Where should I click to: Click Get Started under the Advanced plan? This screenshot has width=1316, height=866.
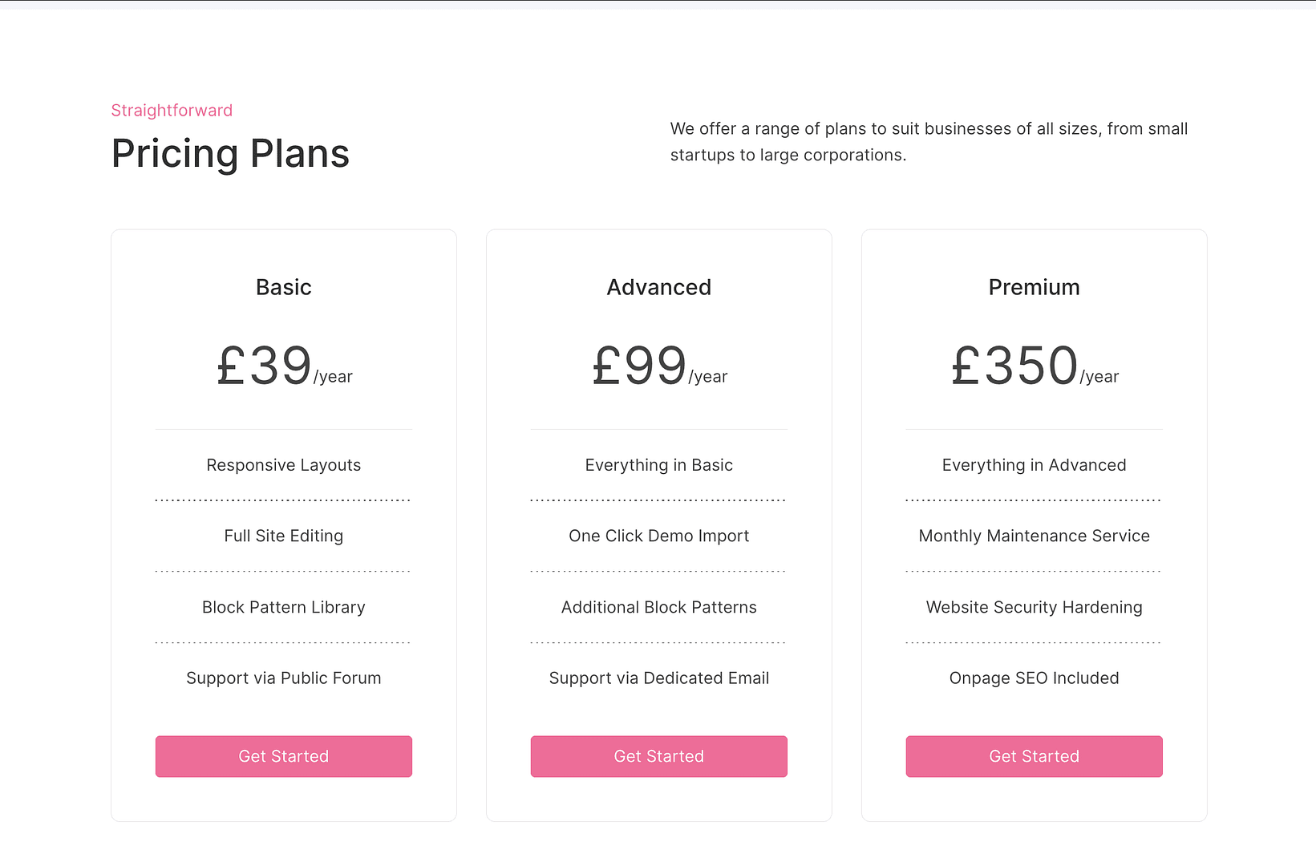click(659, 756)
